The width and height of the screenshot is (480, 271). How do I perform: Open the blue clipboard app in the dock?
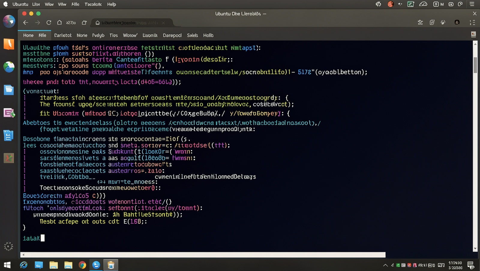(x=8, y=135)
